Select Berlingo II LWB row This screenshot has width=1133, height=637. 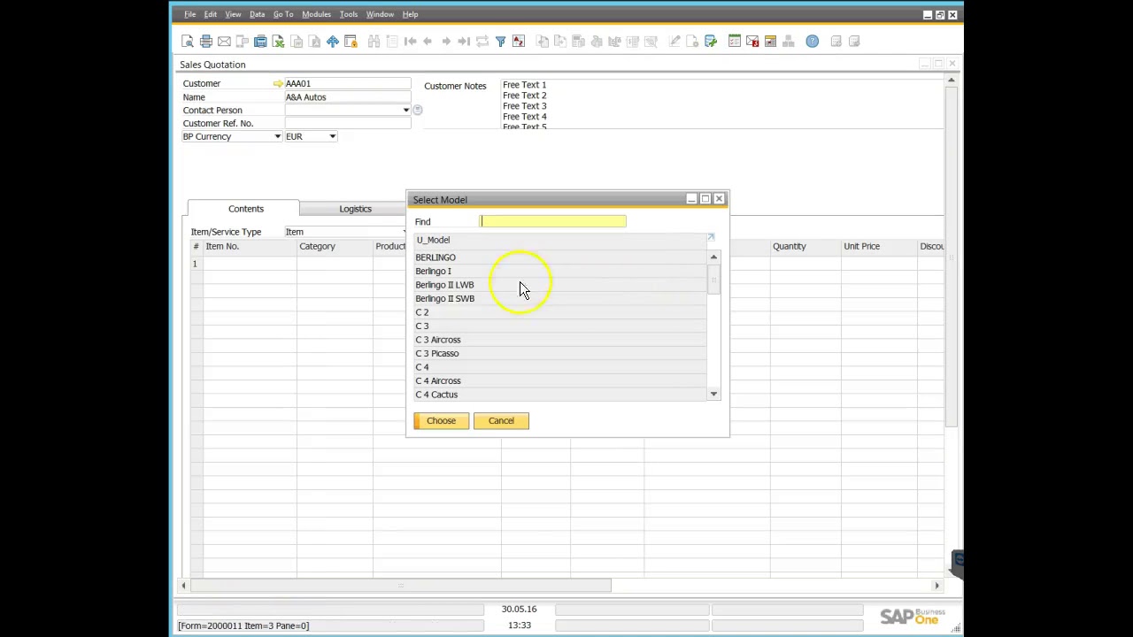560,285
